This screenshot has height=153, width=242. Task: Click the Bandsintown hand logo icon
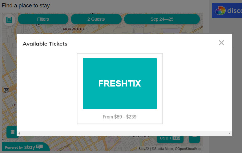click(9, 20)
